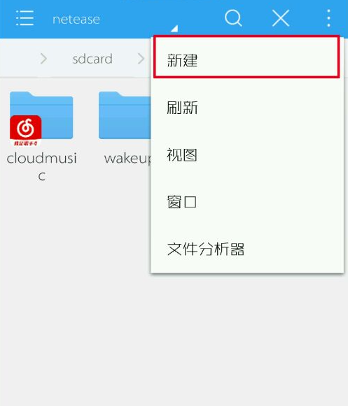The width and height of the screenshot is (348, 406).
Task: Select 新建 from the menu
Action: [x=247, y=60]
